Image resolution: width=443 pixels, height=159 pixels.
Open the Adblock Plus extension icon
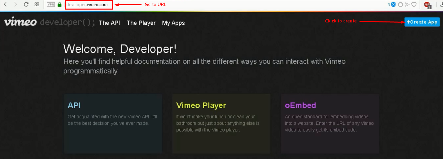point(427,5)
